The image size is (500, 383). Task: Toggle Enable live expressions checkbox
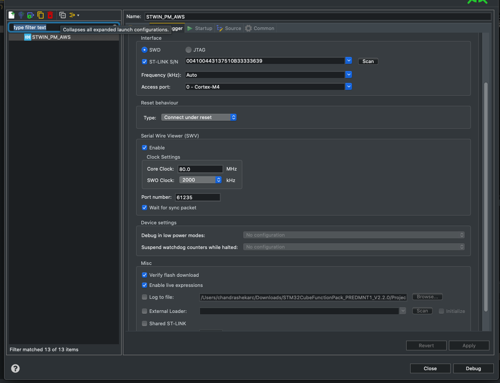[x=145, y=285]
